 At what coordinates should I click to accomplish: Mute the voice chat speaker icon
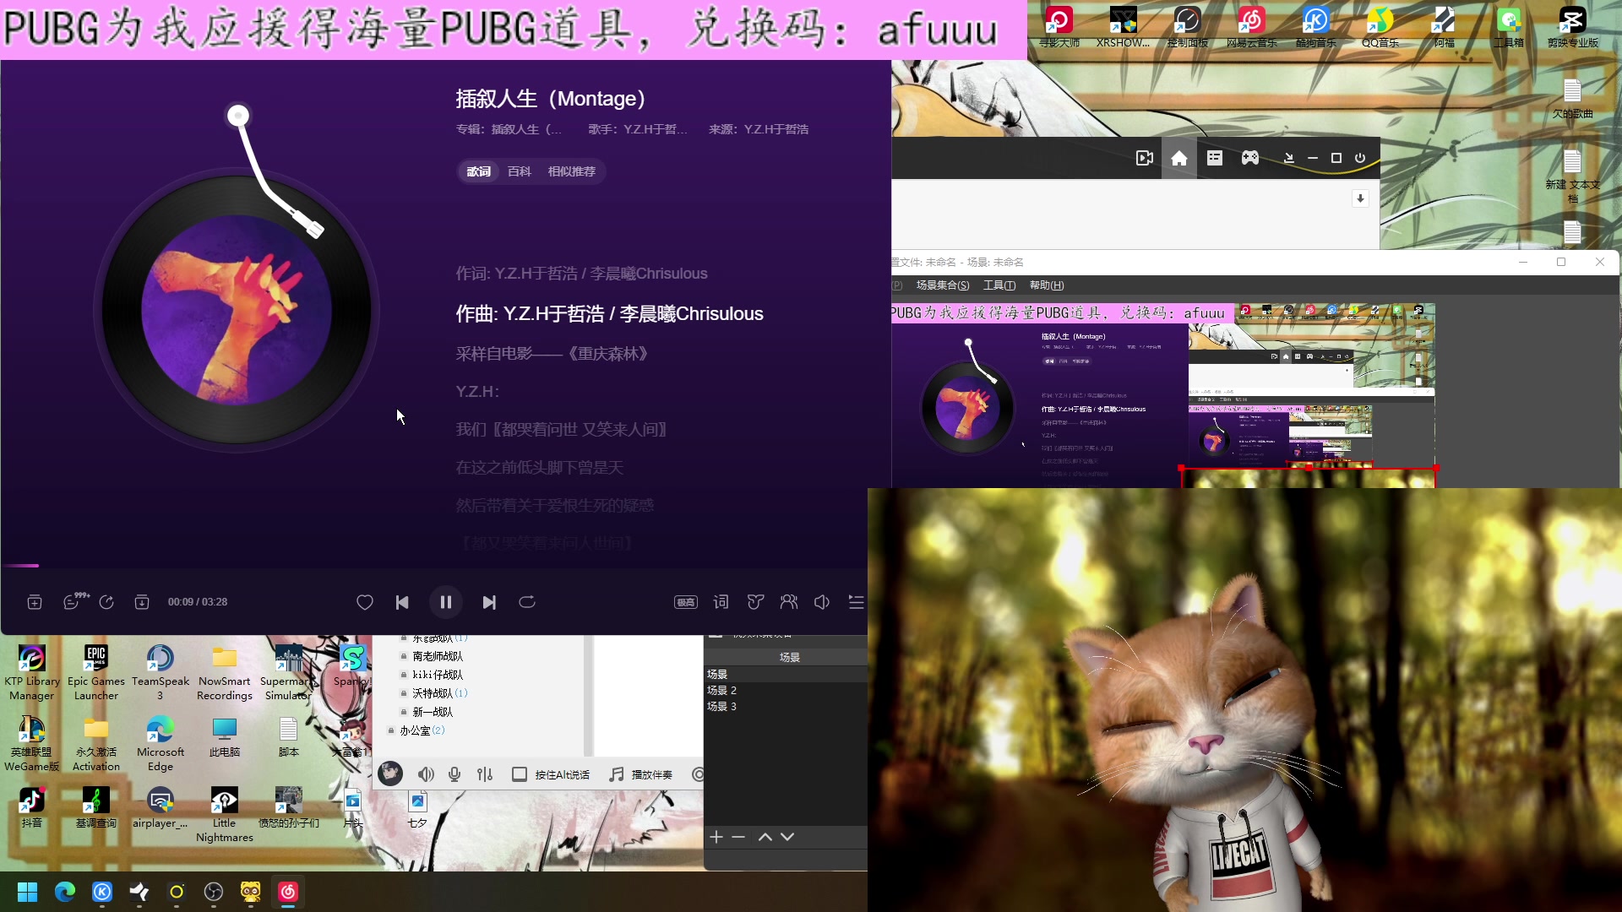click(426, 774)
